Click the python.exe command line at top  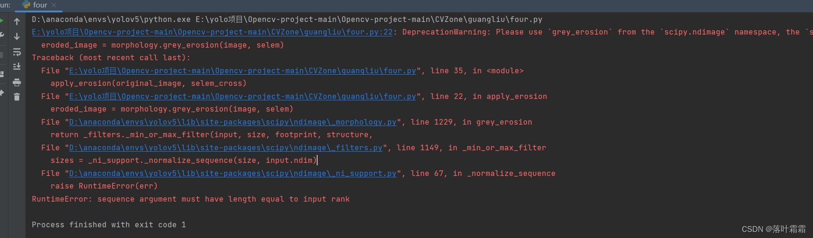coord(287,20)
